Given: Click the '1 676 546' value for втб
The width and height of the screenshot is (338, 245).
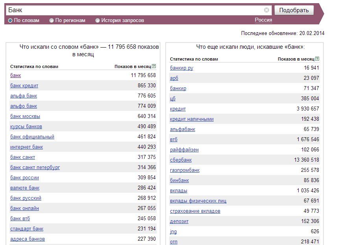Looking at the screenshot, I should pyautogui.click(x=308, y=140).
